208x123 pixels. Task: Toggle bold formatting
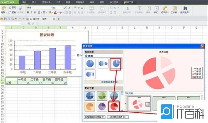28,12
